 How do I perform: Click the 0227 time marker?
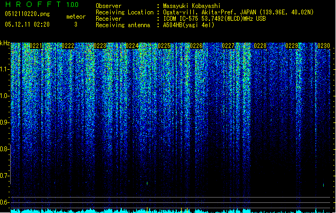click(x=228, y=46)
